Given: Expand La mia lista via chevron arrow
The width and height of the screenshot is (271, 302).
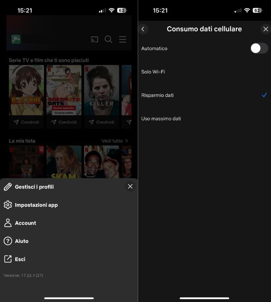Looking at the screenshot, I should [127, 141].
